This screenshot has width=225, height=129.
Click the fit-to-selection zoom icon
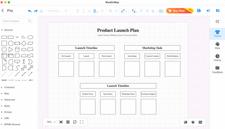tap(61, 122)
